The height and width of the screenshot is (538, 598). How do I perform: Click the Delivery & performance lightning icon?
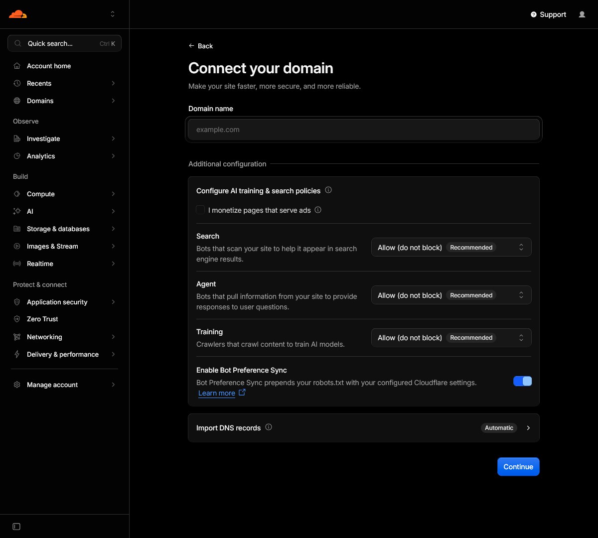tap(17, 354)
